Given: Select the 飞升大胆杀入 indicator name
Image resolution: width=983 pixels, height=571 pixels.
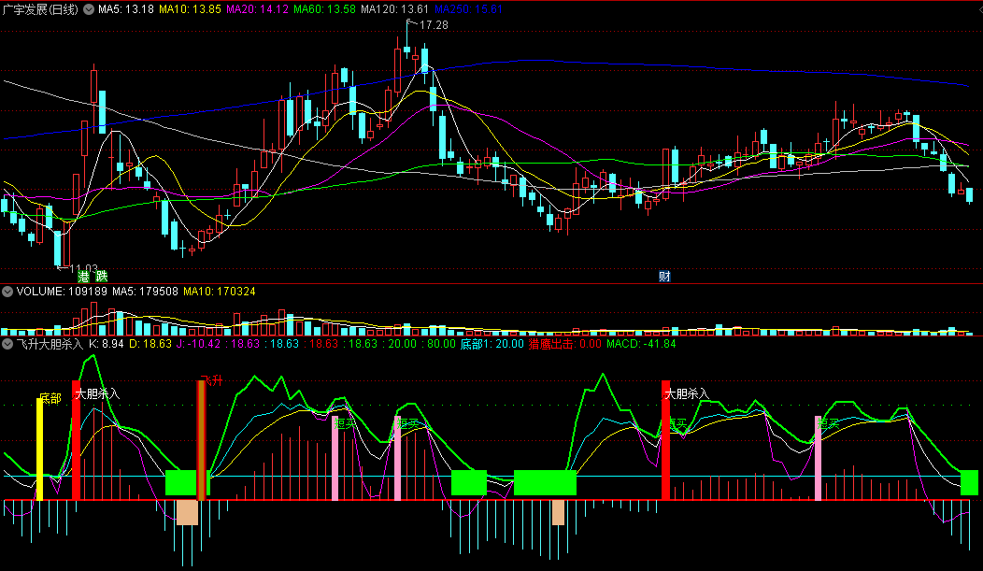Looking at the screenshot, I should coord(50,344).
